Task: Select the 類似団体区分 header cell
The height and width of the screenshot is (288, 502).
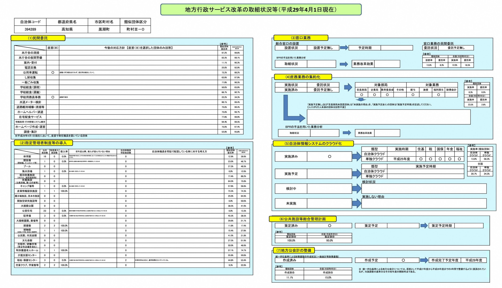Action: point(135,22)
